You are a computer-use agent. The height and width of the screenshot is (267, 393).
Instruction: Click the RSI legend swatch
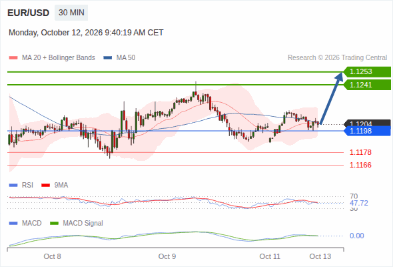point(13,186)
